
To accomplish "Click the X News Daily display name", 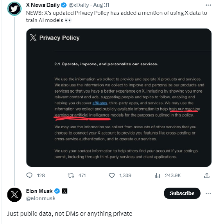I will 43,5.
